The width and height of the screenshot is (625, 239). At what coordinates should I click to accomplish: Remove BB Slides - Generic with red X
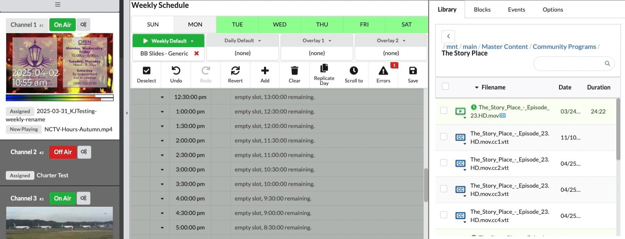196,53
